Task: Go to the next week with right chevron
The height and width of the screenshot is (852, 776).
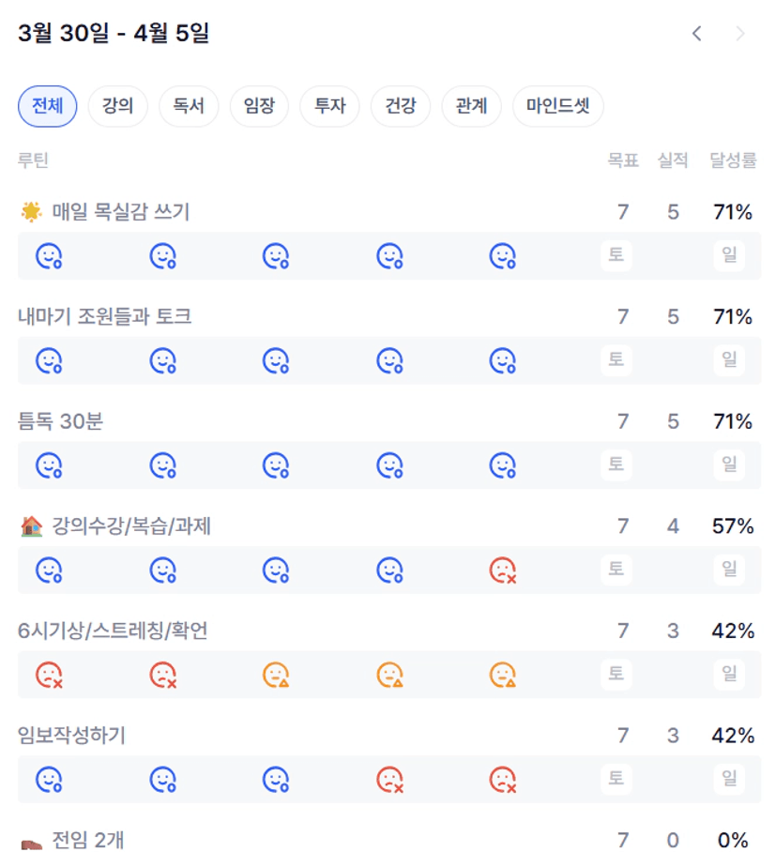Action: tap(740, 34)
